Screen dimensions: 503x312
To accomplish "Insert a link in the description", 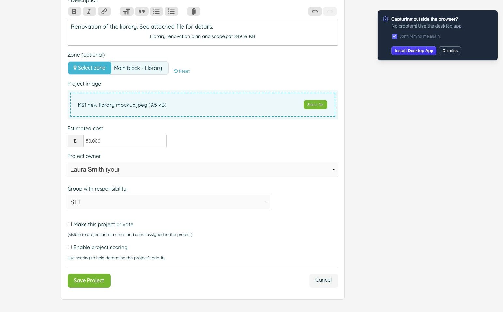I will pos(104,11).
